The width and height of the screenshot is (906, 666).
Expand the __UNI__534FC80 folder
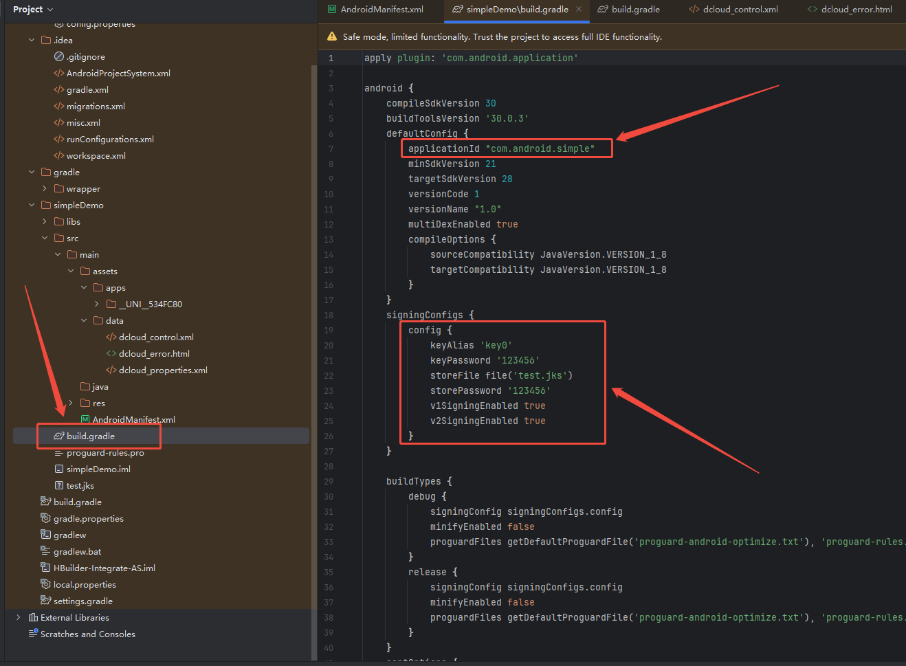[x=97, y=304]
